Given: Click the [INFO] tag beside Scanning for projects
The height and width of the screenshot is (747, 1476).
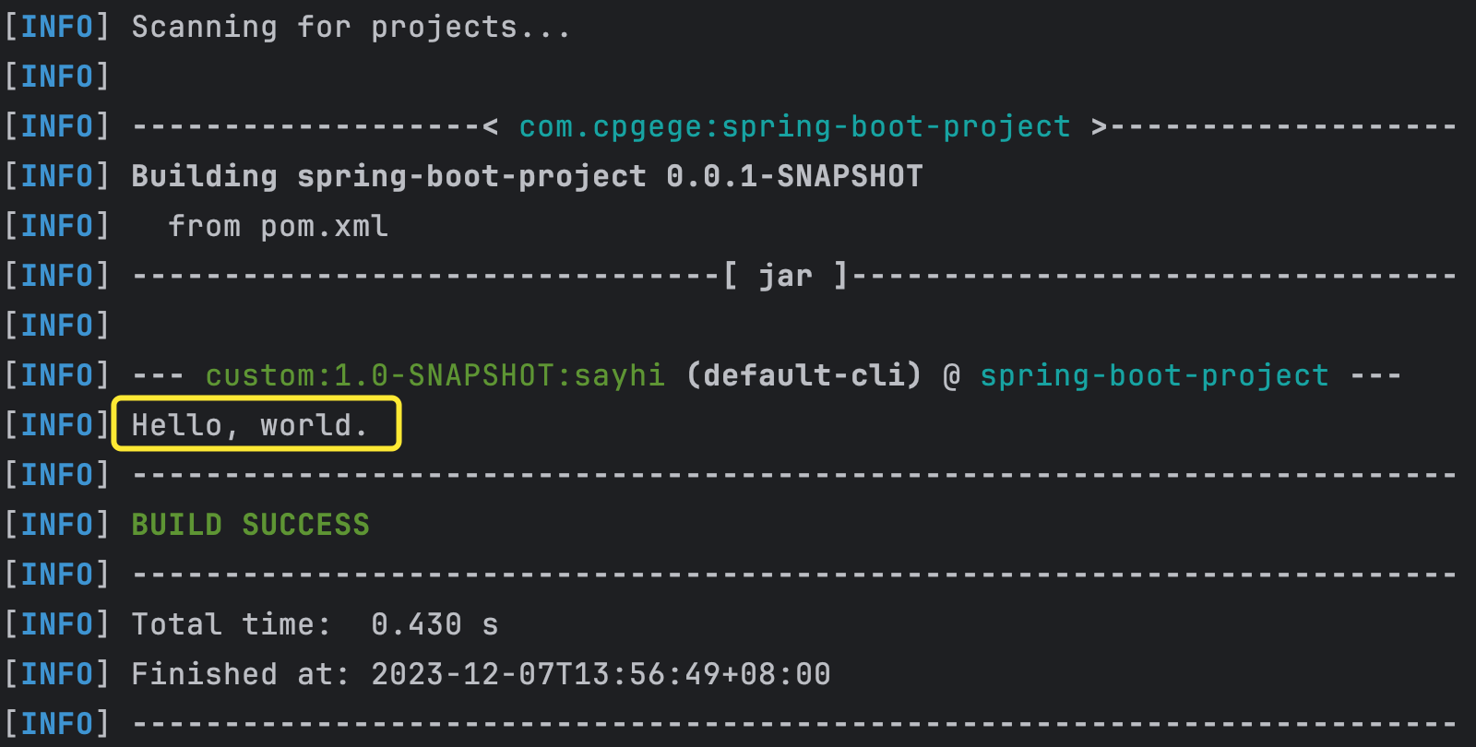Looking at the screenshot, I should [x=56, y=28].
